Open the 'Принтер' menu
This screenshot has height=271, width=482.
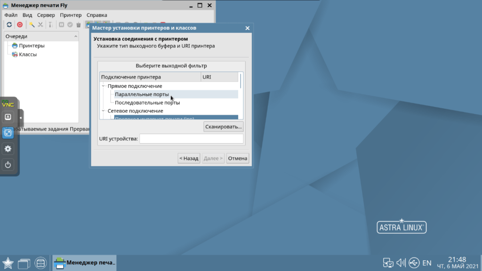click(x=71, y=15)
